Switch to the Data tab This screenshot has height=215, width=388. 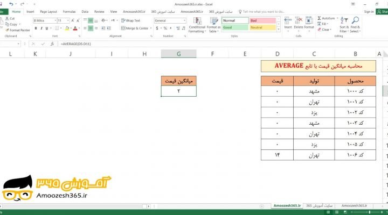point(85,12)
